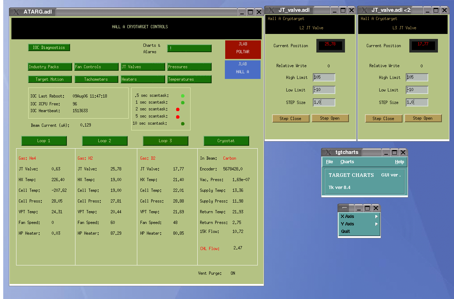Open ATARG.adl window menu X icon

coord(16,12)
